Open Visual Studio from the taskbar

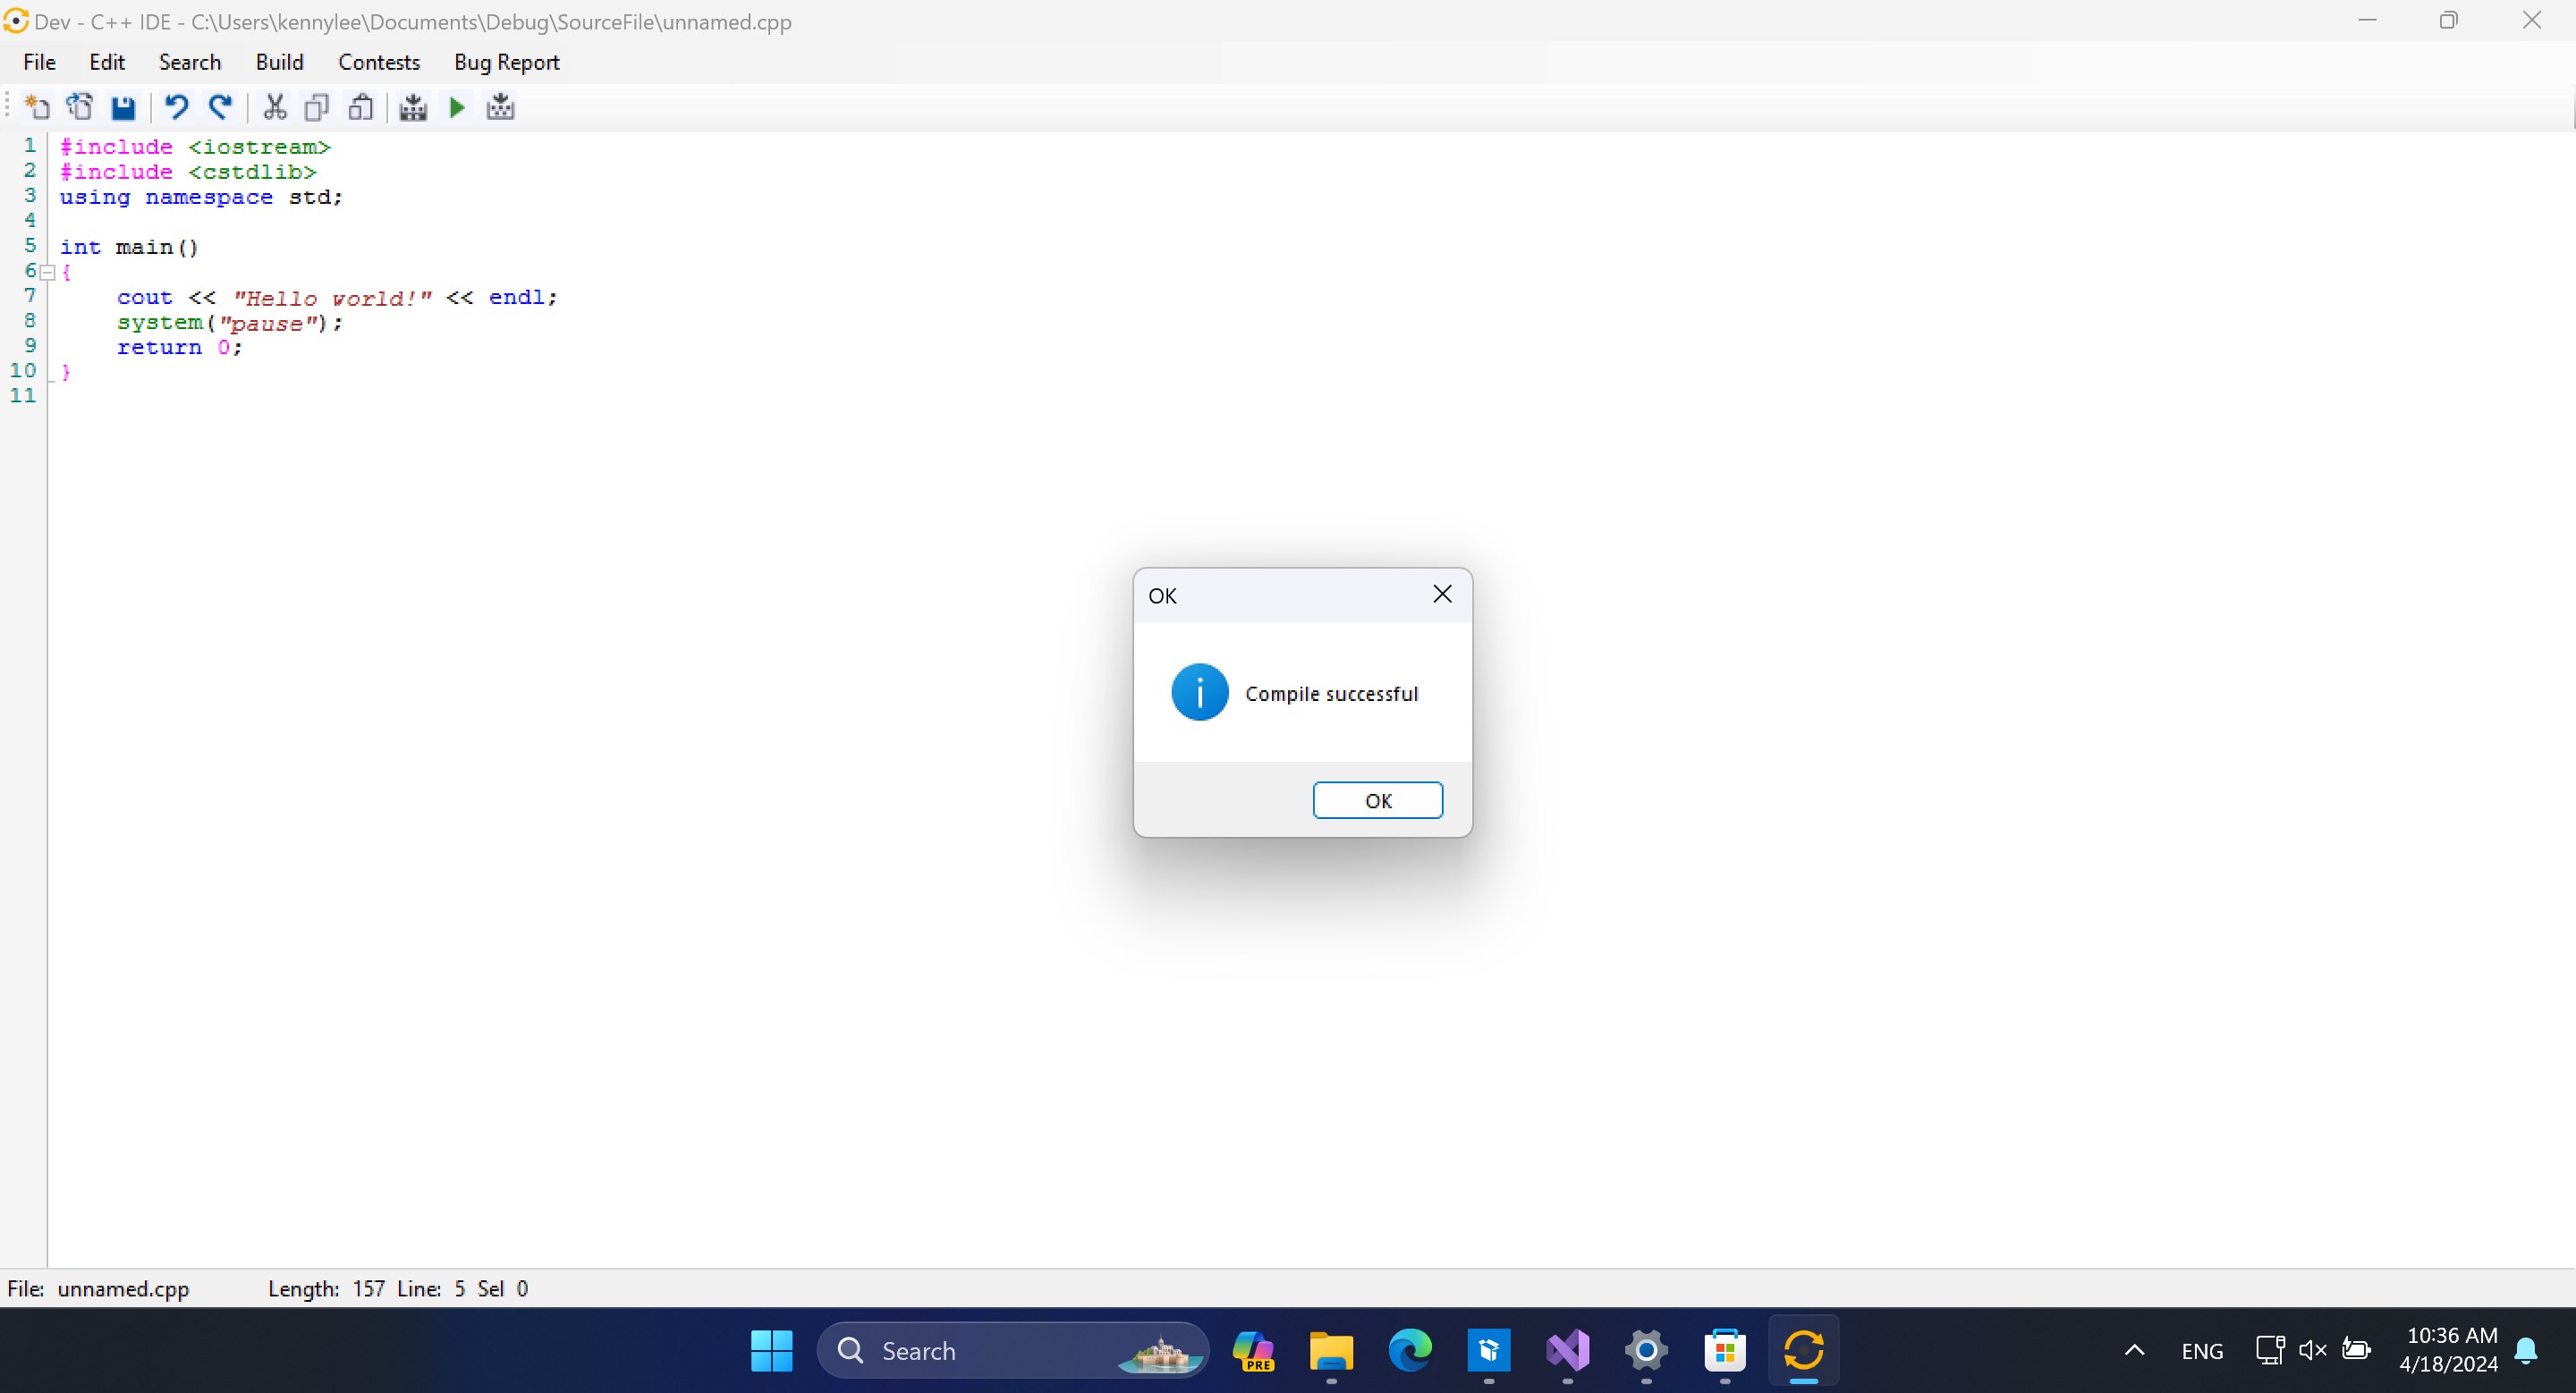(x=1568, y=1351)
